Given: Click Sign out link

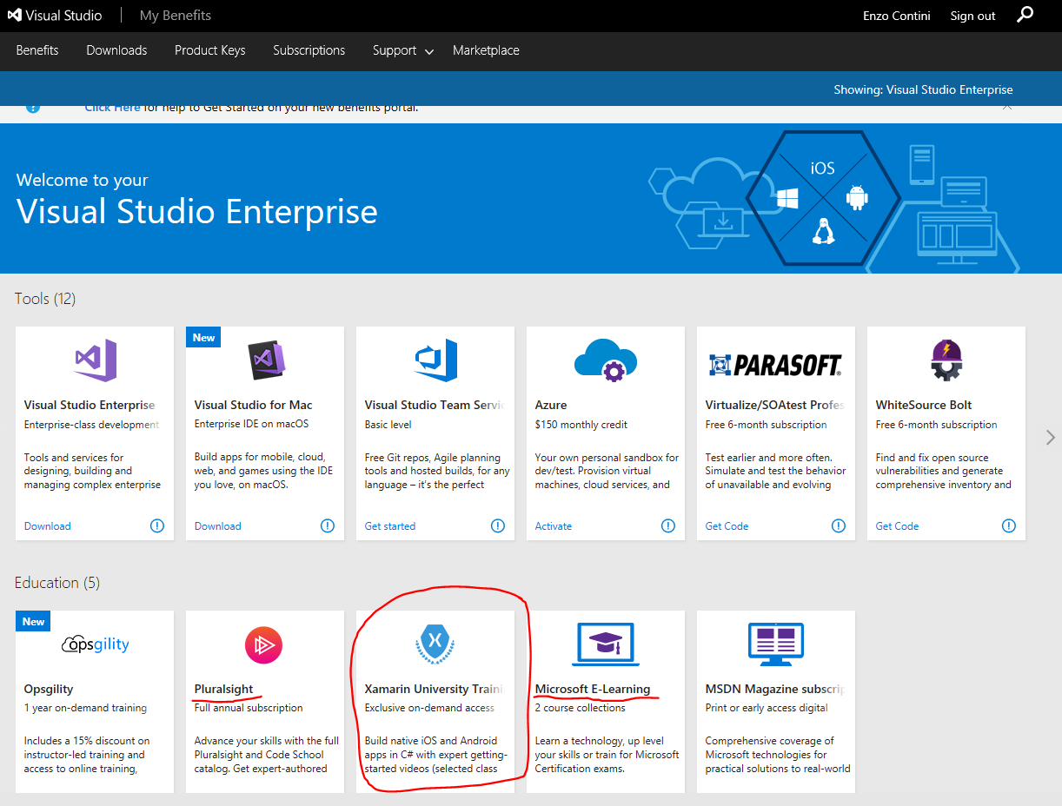Looking at the screenshot, I should [x=972, y=16].
